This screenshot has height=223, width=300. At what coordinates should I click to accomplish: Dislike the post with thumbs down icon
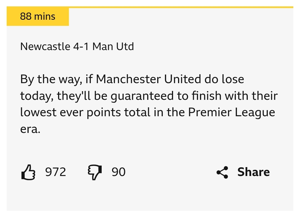click(95, 172)
